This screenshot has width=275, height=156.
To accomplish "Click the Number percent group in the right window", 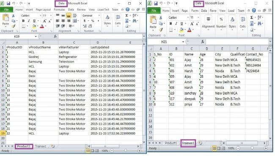I will (x=221, y=22).
